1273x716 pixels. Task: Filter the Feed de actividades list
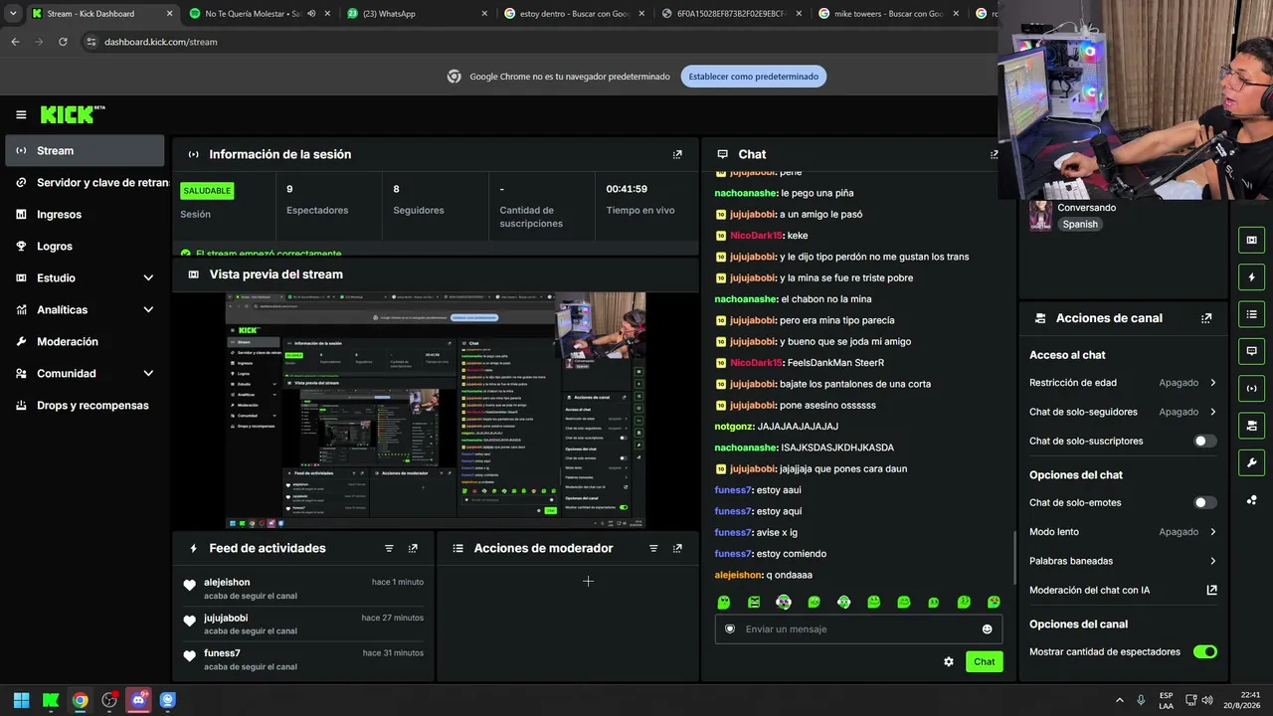(389, 548)
